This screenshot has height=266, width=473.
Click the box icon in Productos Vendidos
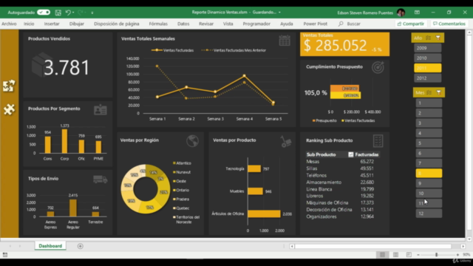tap(41, 64)
